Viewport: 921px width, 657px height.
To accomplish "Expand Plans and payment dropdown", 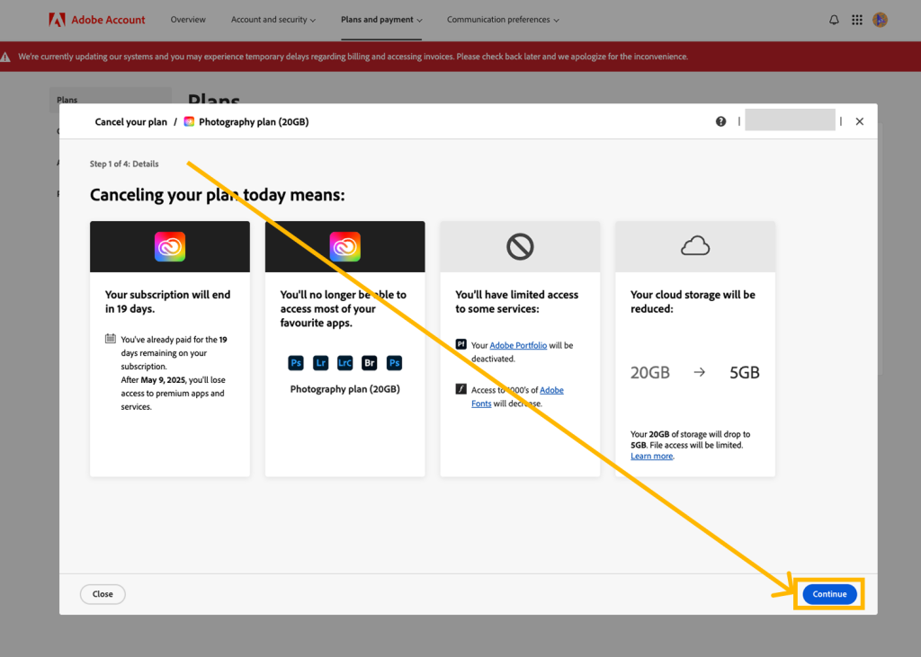I will tap(381, 20).
